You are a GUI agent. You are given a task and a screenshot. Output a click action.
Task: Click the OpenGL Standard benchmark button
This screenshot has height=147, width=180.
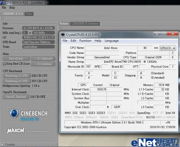tap(16, 97)
